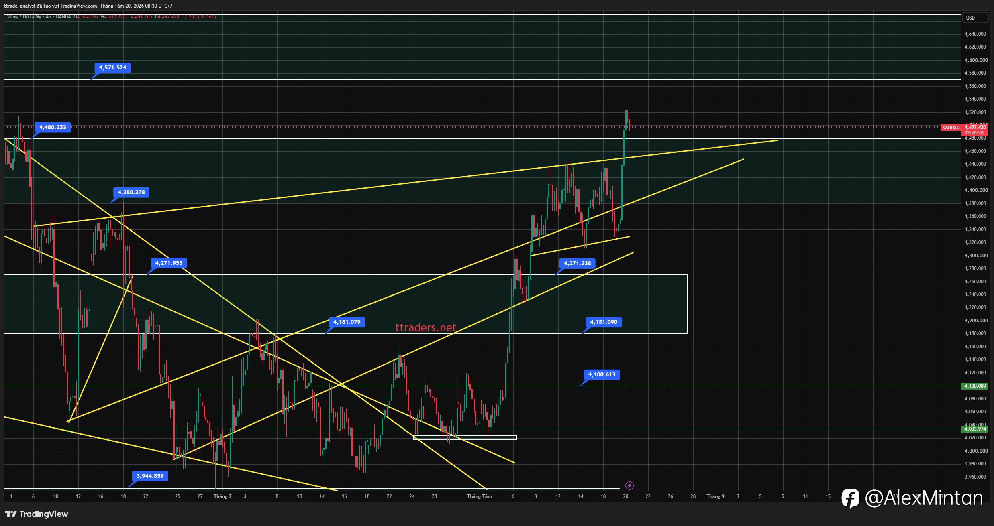Click the green 4,033.974 axis price label
Viewport: 994px width, 526px height.
pyautogui.click(x=975, y=429)
